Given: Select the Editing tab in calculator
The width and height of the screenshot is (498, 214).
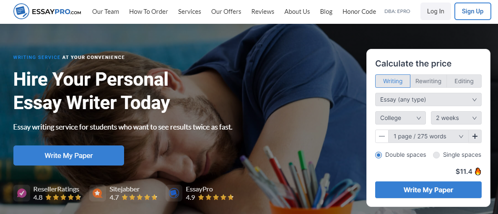Looking at the screenshot, I should click(464, 81).
